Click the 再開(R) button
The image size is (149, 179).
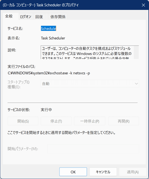pyautogui.click(x=124, y=121)
